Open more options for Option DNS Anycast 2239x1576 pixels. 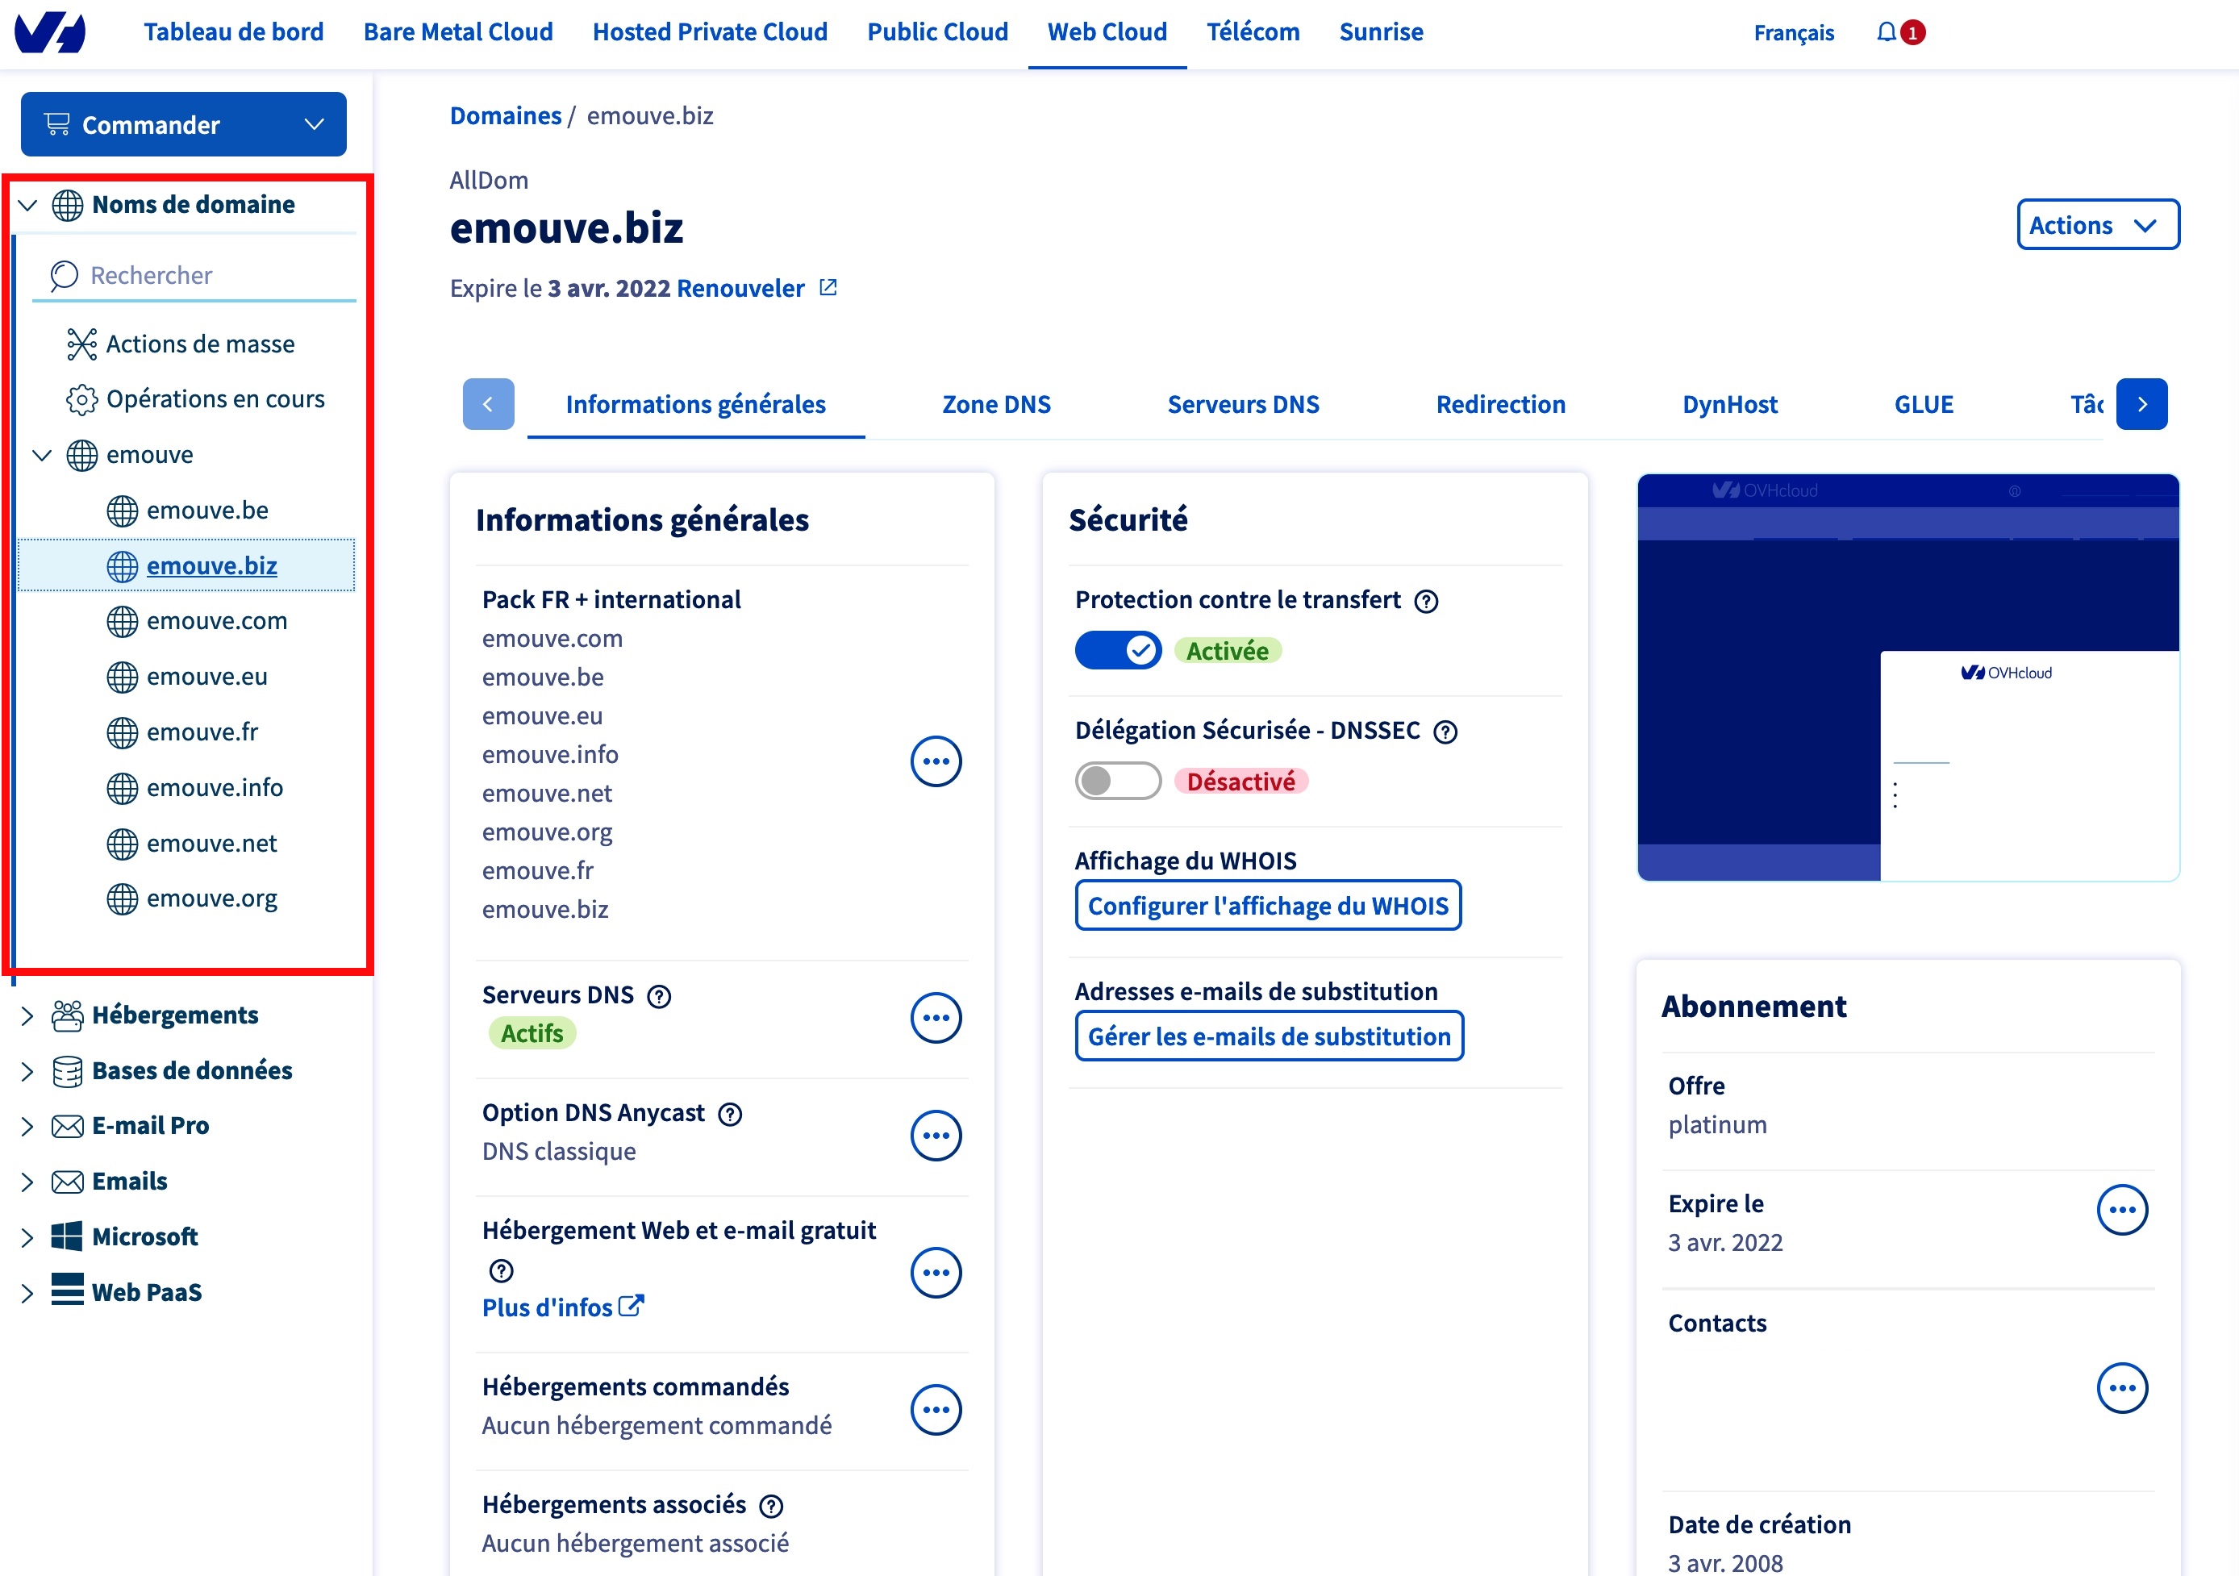[x=935, y=1135]
